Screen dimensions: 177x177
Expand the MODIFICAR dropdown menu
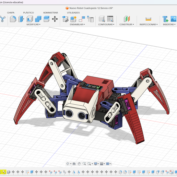[x=33, y=24]
